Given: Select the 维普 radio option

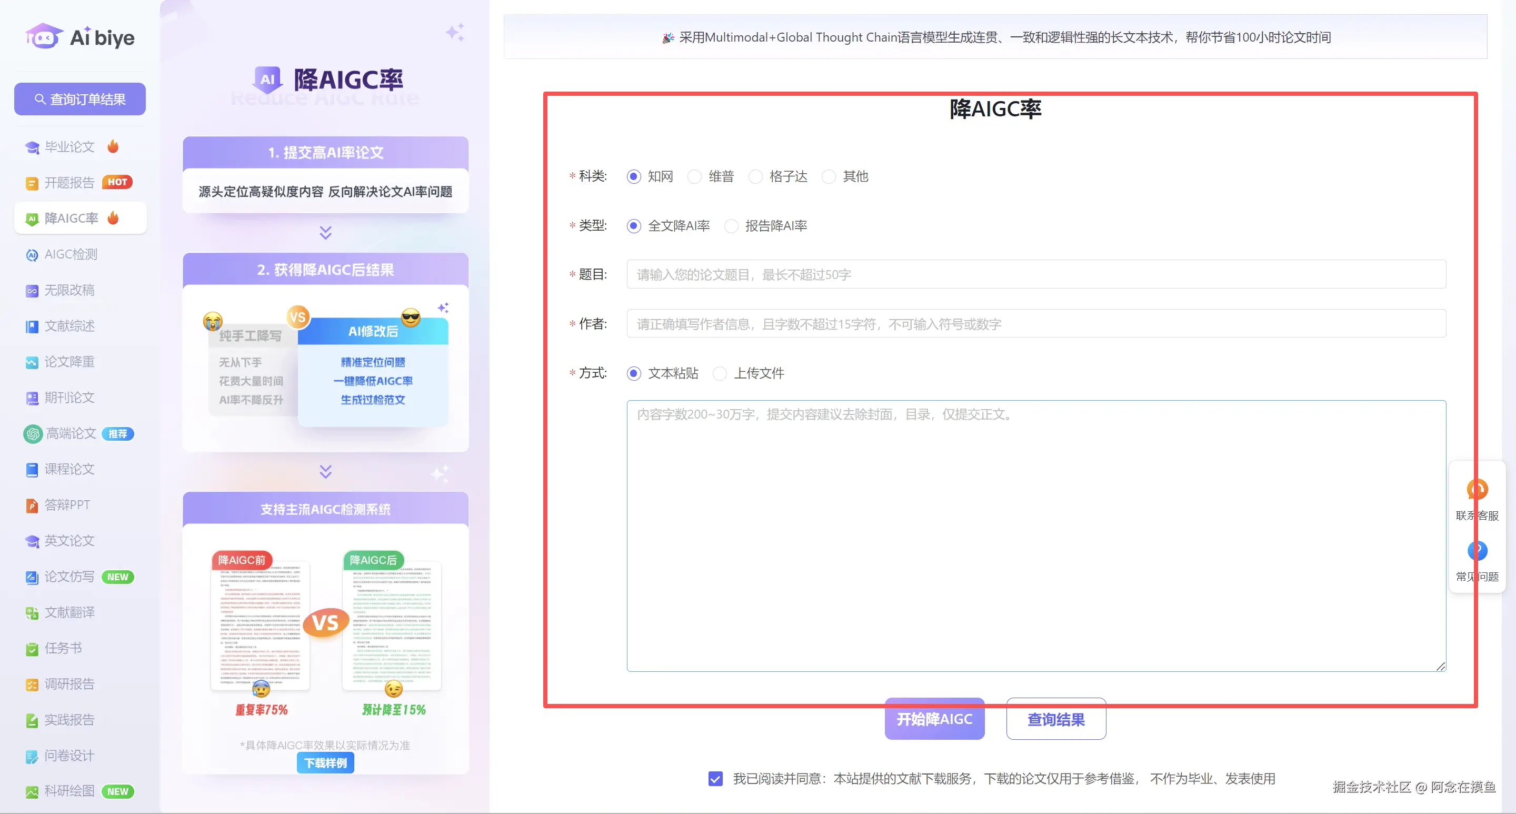Looking at the screenshot, I should pos(694,176).
